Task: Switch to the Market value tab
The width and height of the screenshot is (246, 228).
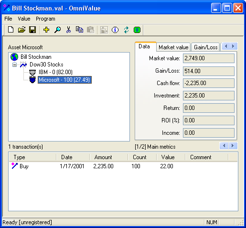Action: click(173, 47)
